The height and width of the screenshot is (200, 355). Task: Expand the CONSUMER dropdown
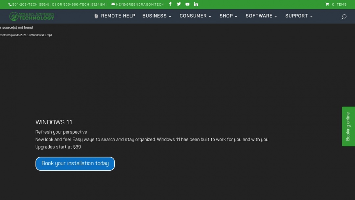pos(193,16)
